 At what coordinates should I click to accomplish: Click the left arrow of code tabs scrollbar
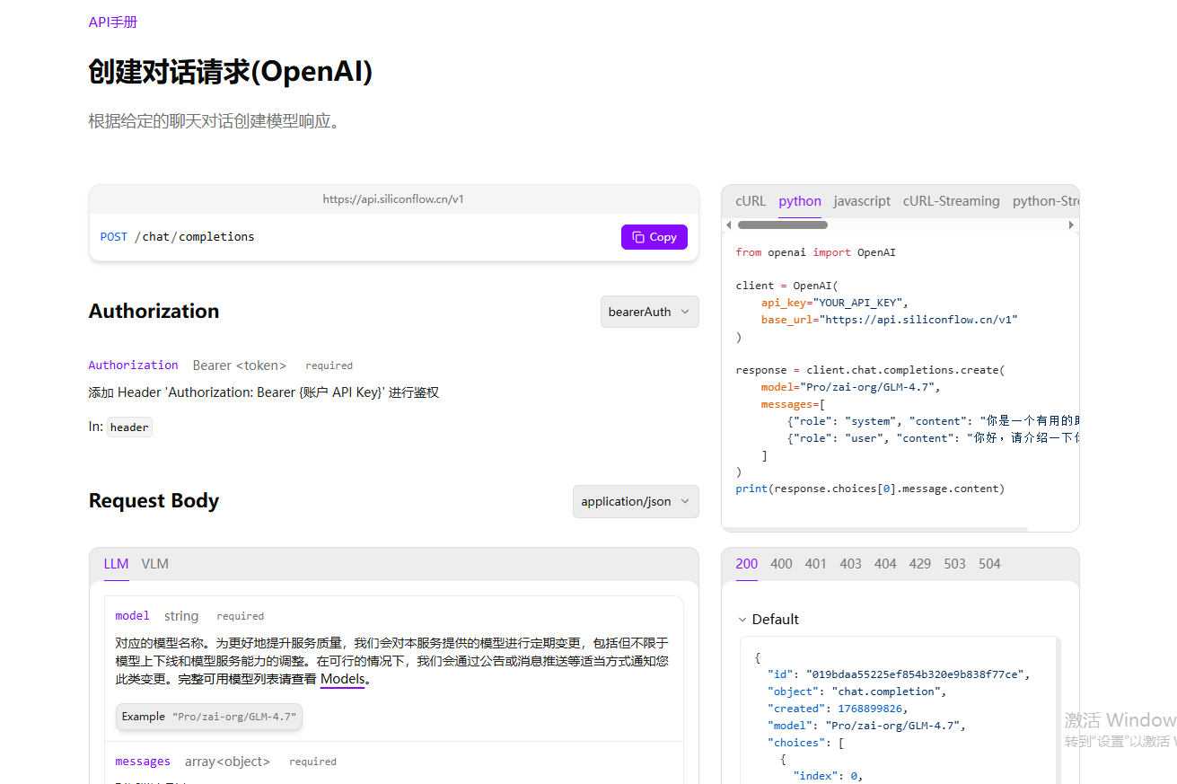pos(729,225)
